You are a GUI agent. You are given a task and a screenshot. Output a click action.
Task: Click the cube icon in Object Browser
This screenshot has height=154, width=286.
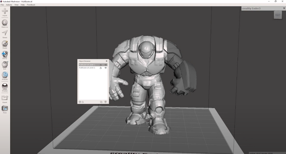point(80,102)
